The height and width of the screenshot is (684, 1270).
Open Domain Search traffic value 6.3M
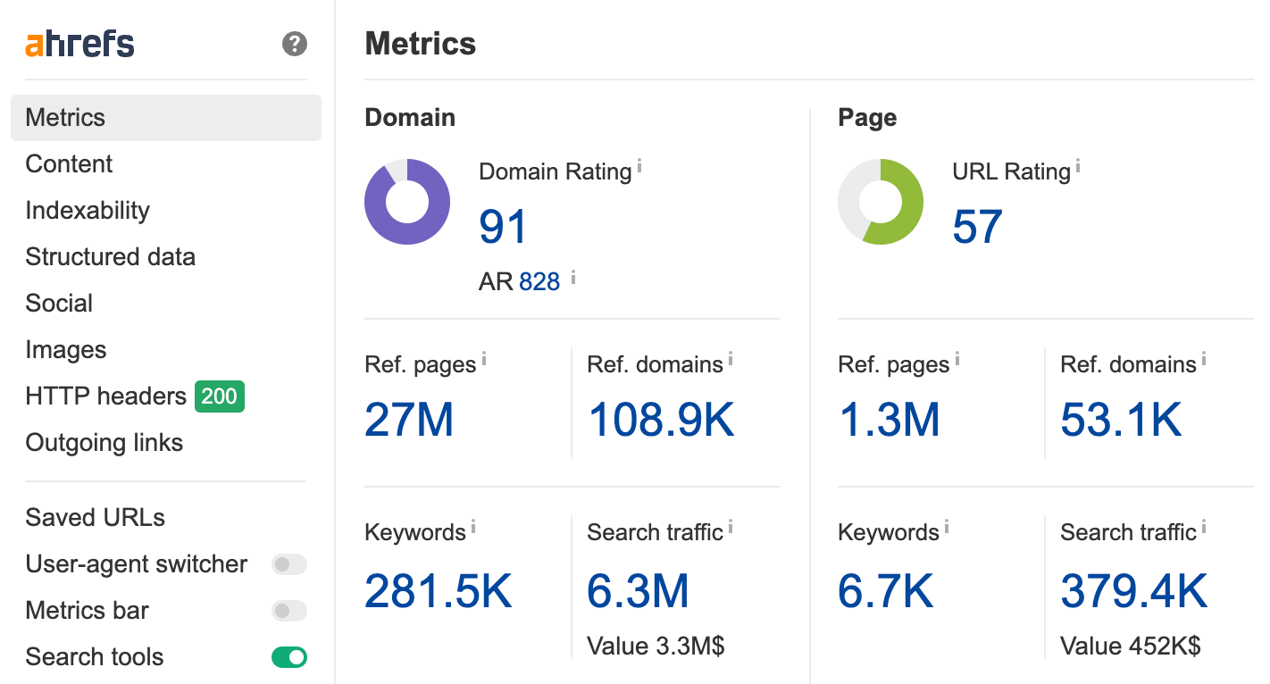pos(639,591)
